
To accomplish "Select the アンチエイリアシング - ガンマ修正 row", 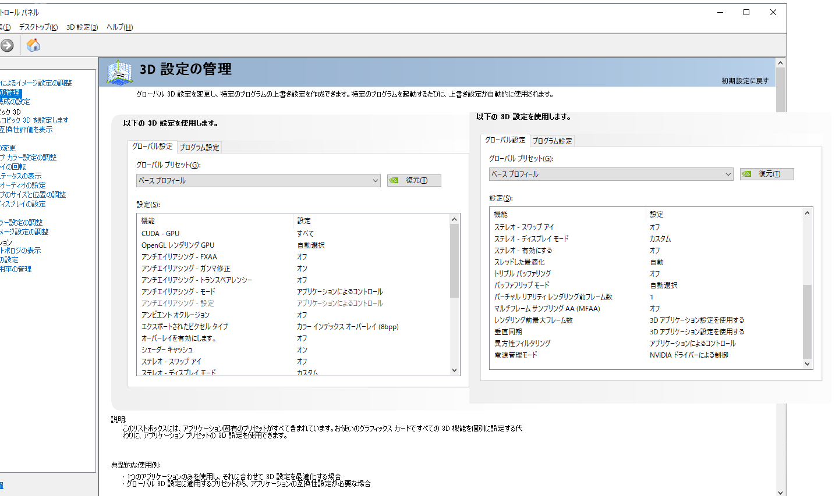I will pyautogui.click(x=293, y=269).
